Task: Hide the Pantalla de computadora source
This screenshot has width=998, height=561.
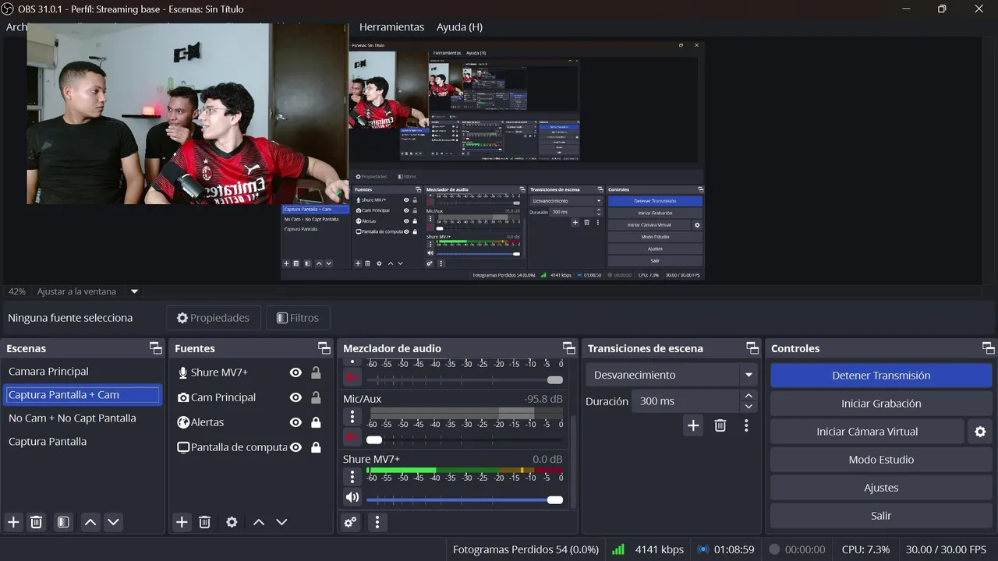Action: (x=296, y=447)
